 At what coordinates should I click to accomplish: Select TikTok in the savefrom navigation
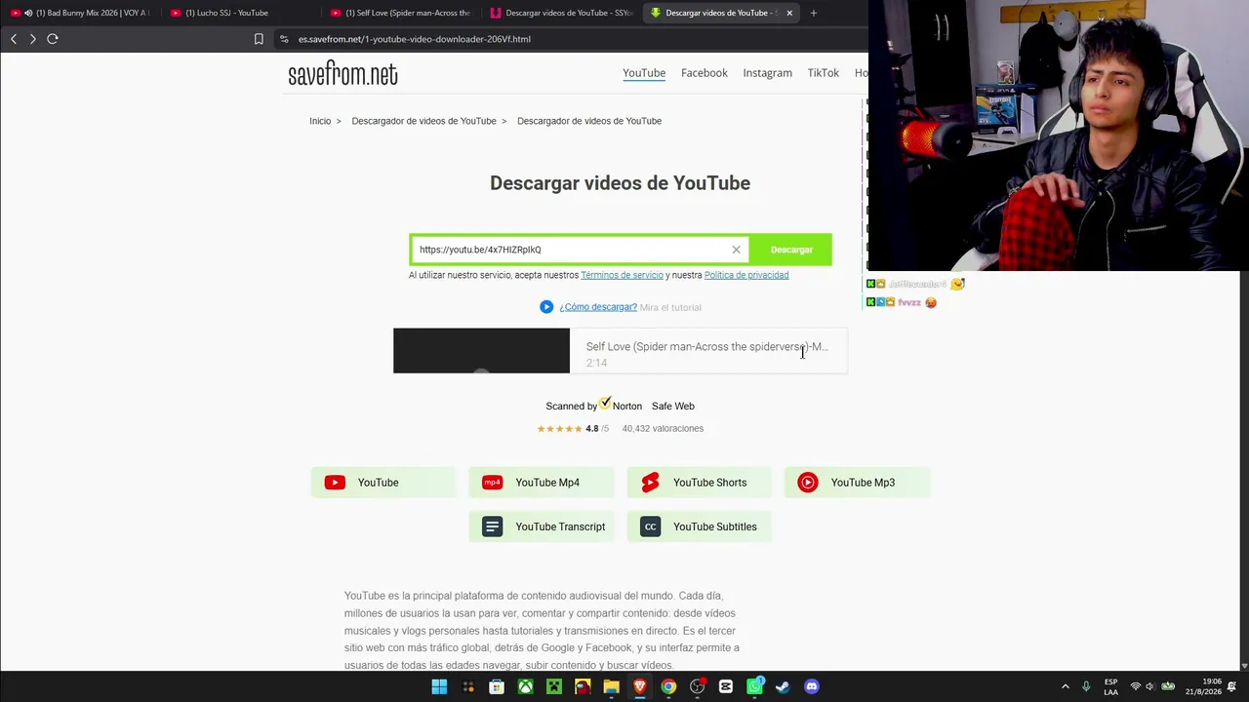coord(824,73)
